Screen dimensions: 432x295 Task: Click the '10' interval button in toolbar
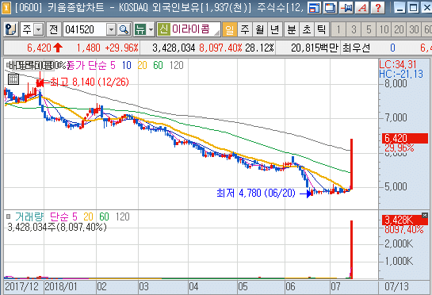click(384, 29)
